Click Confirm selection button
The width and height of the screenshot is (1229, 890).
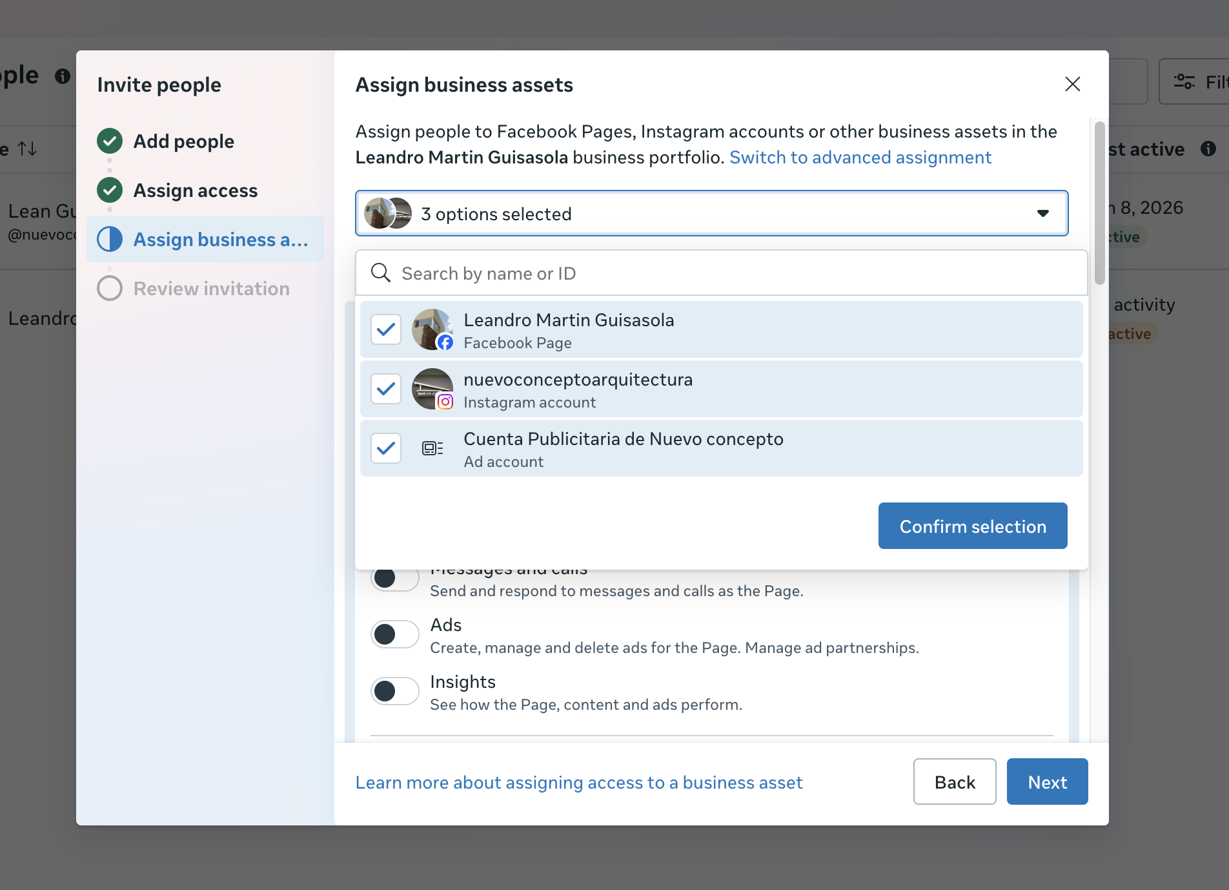(973, 526)
